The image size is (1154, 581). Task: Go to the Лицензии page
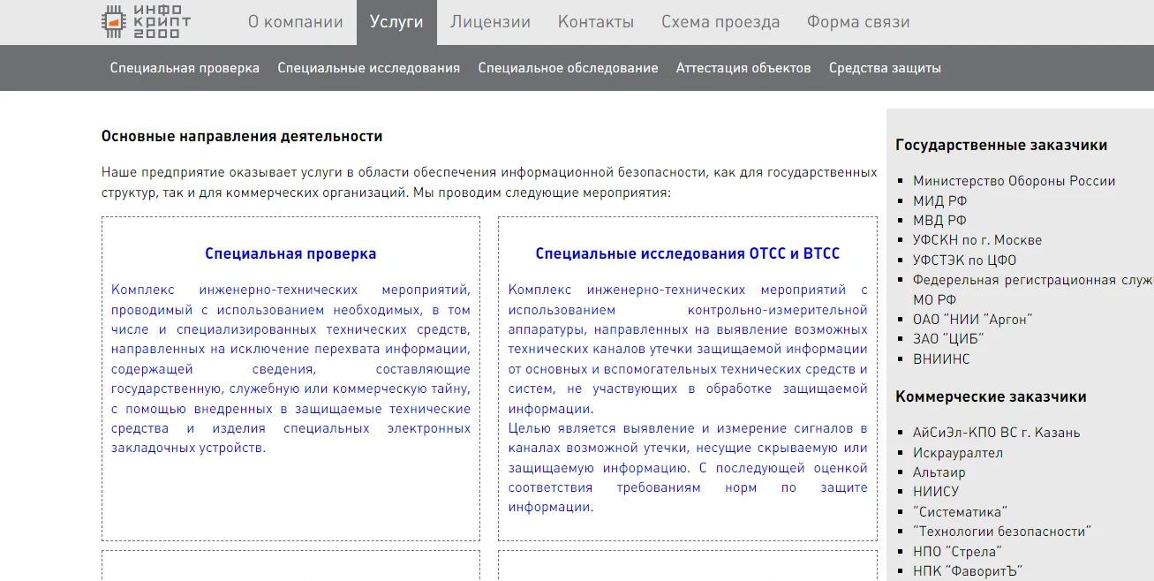[x=490, y=22]
